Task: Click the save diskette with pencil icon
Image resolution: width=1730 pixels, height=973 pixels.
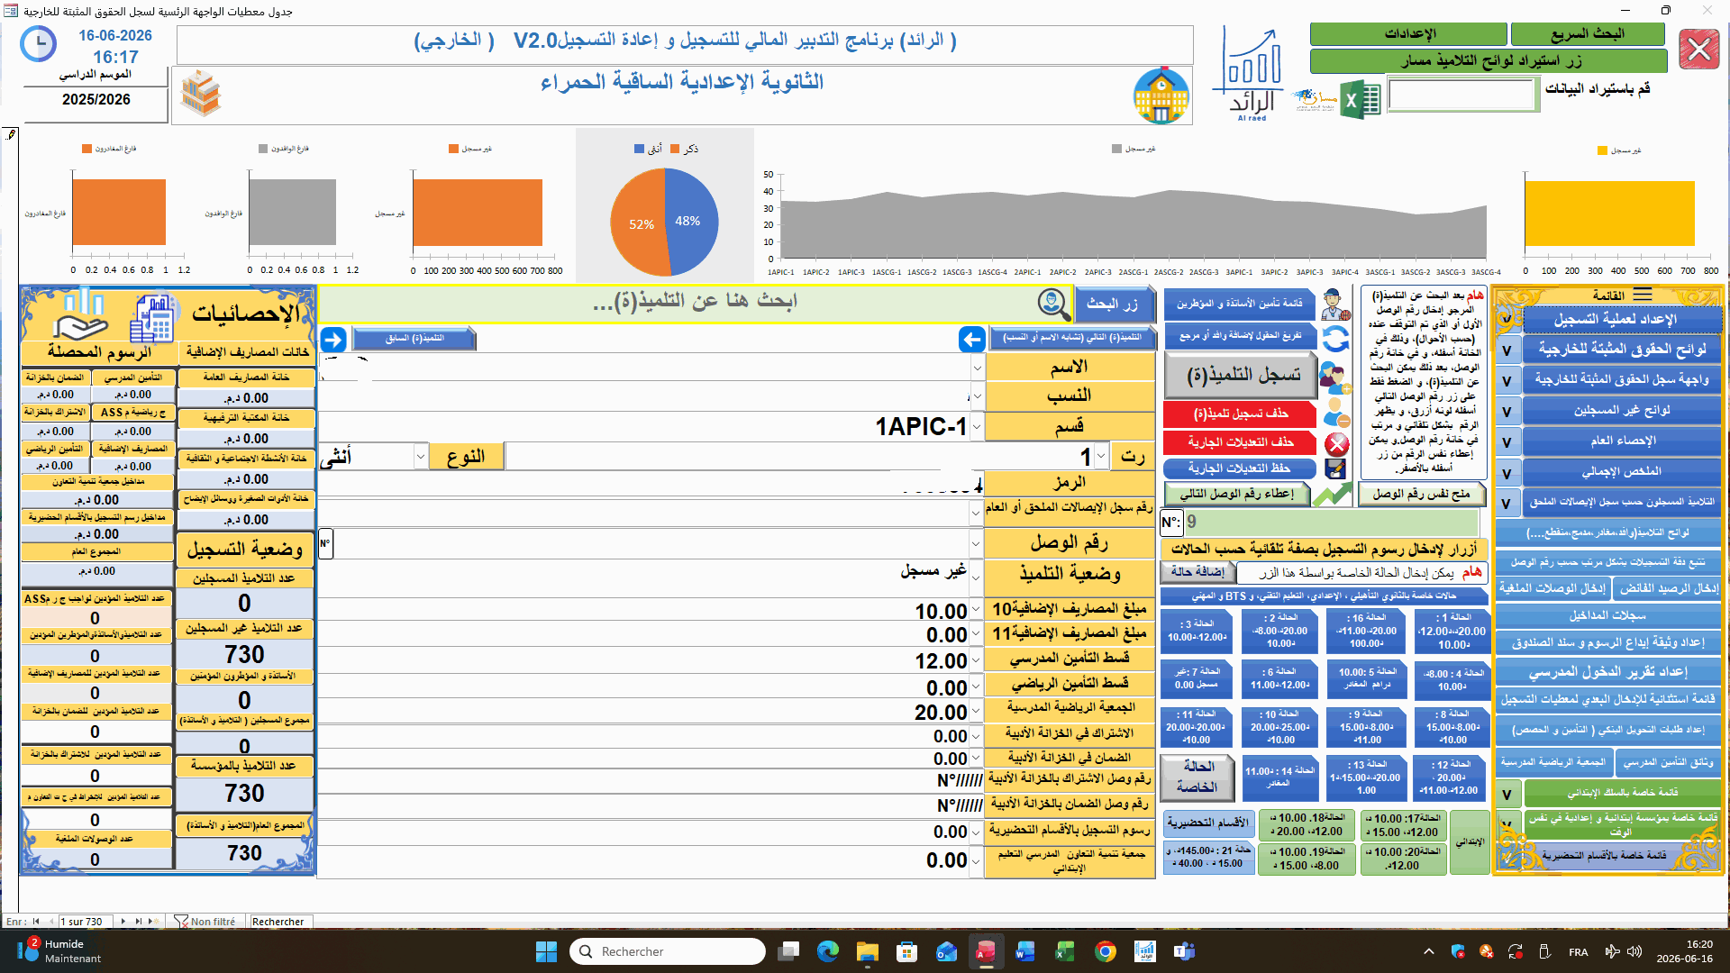Action: pyautogui.click(x=1336, y=468)
